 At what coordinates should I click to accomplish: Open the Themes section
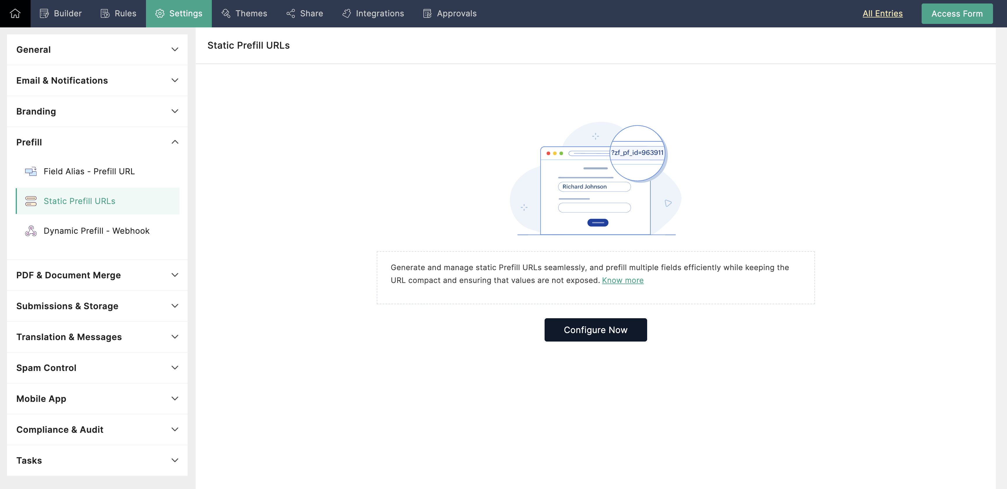[244, 13]
